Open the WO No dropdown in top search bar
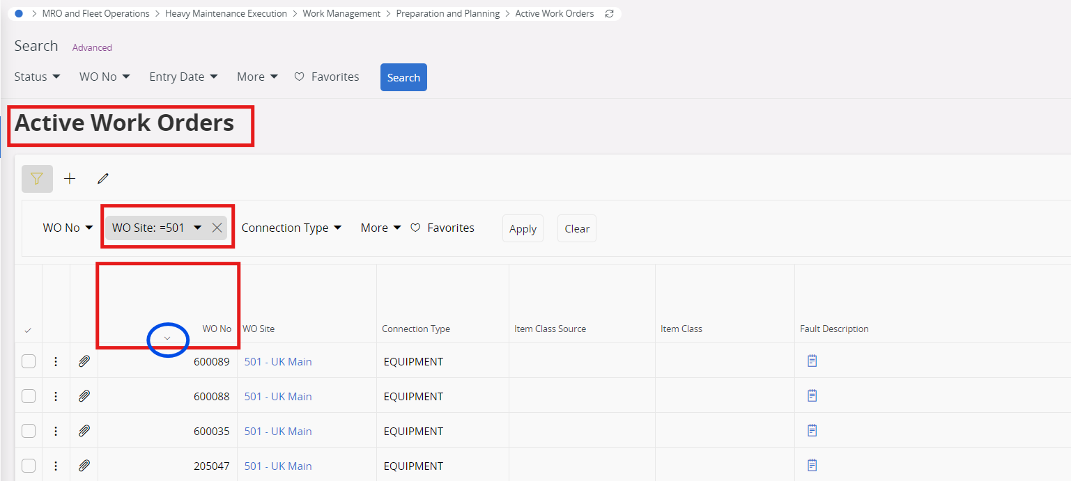This screenshot has width=1071, height=481. (x=105, y=77)
